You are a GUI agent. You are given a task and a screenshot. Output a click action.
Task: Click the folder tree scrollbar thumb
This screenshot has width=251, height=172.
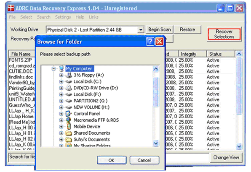[x=156, y=92]
